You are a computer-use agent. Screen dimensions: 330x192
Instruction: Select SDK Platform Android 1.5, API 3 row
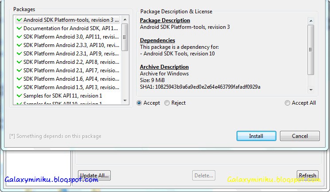[68, 87]
